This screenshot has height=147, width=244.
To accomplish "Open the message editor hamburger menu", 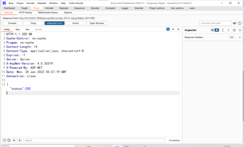I will (x=178, y=29).
